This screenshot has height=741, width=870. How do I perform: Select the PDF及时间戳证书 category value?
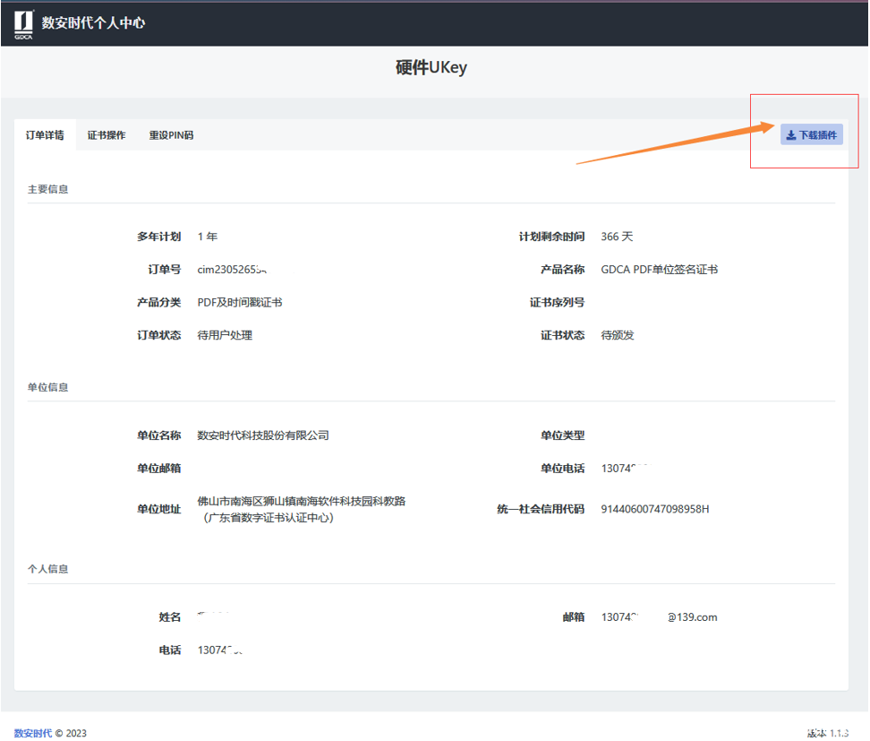[x=240, y=302]
